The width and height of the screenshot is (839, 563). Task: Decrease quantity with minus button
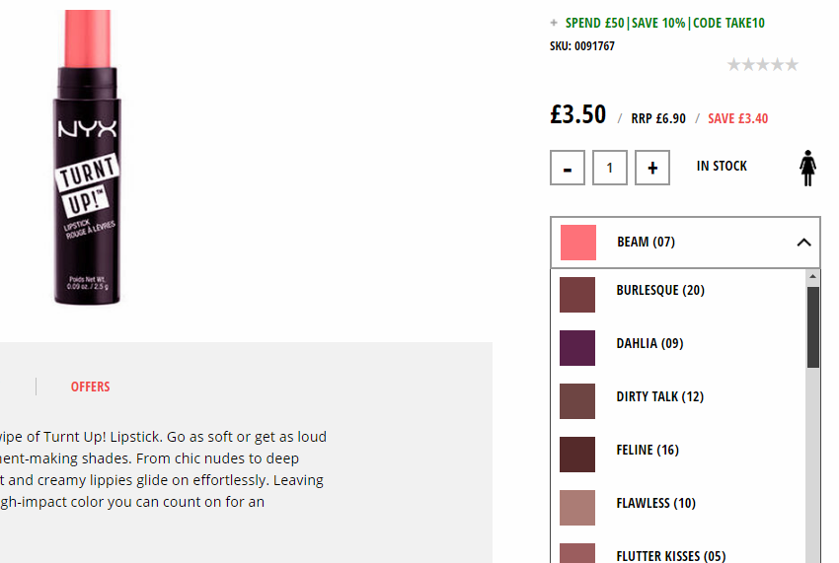click(x=568, y=168)
